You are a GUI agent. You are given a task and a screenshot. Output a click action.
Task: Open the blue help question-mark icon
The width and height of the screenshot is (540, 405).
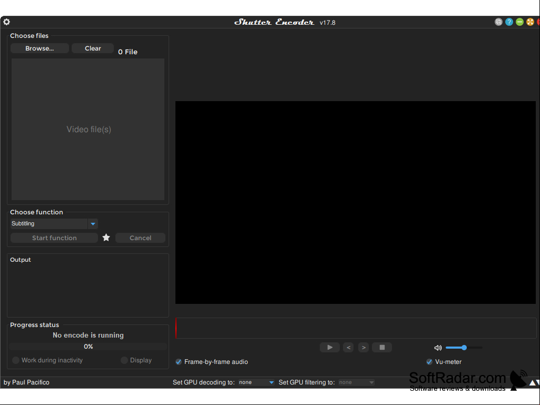click(x=509, y=22)
